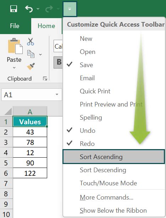Screen dimensions: 166x218
Task: Enable the Email menu option
Action: [x=114, y=78]
